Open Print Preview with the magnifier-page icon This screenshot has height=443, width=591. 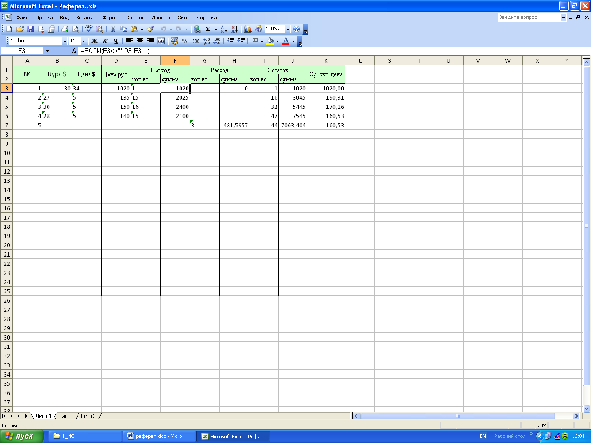[76, 29]
